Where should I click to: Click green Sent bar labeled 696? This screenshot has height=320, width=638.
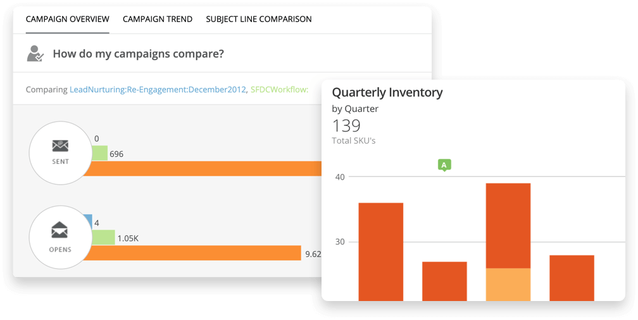pos(99,153)
